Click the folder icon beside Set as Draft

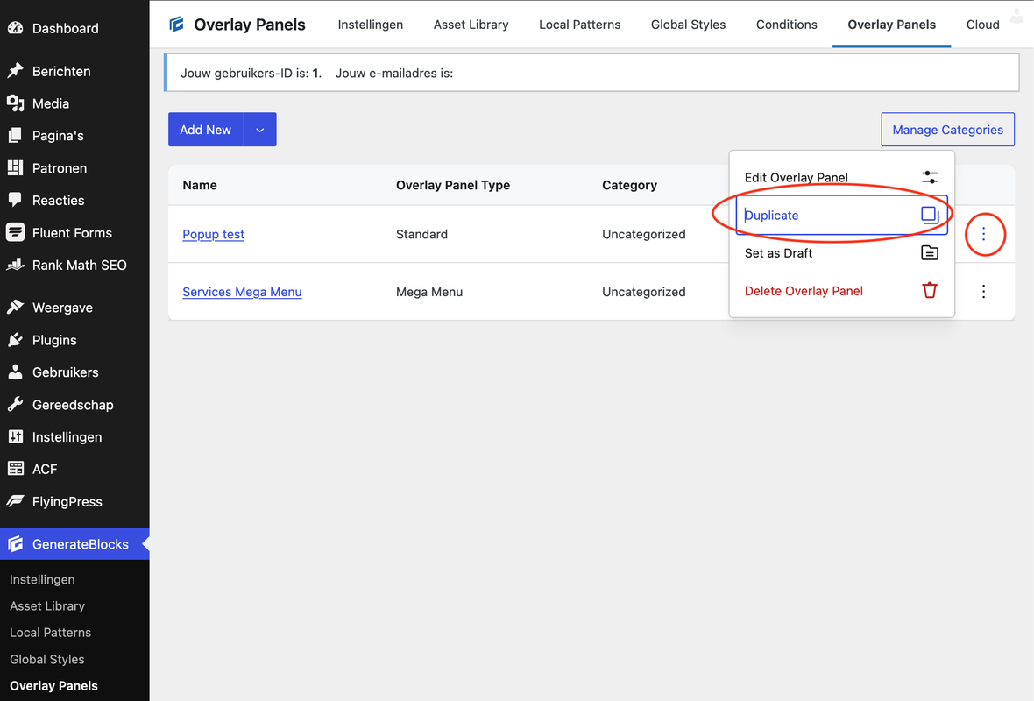(929, 252)
